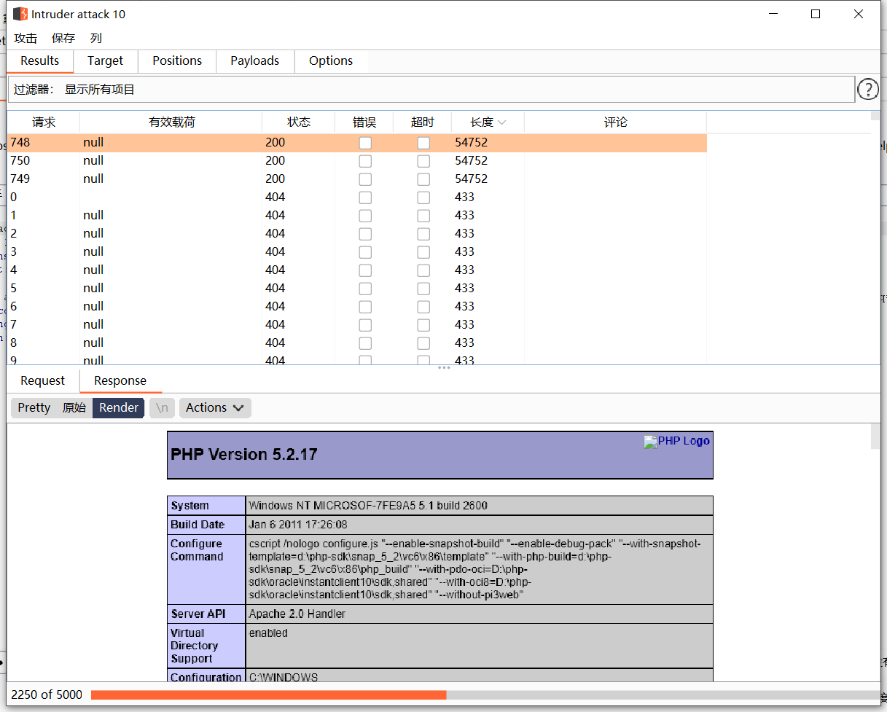Switch to the Target tab
This screenshot has height=712, width=887.
pyautogui.click(x=106, y=61)
